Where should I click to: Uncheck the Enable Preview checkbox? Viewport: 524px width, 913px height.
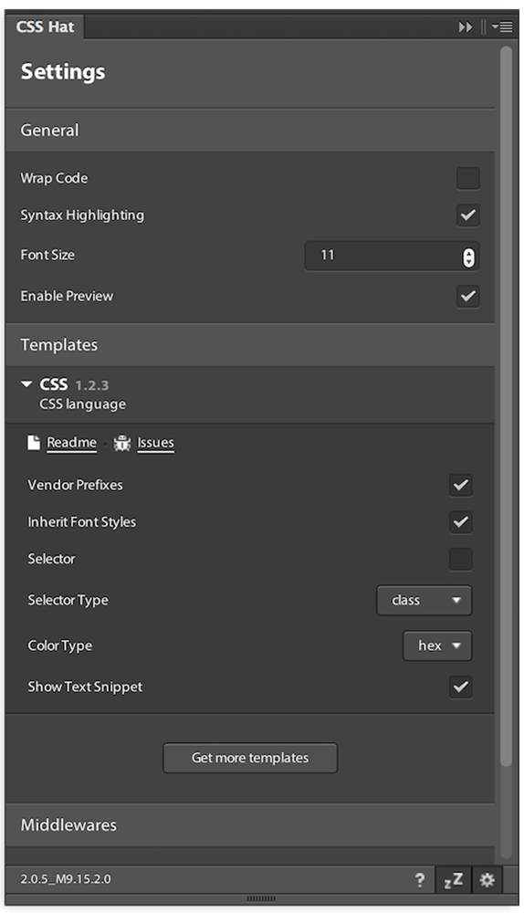tap(468, 296)
